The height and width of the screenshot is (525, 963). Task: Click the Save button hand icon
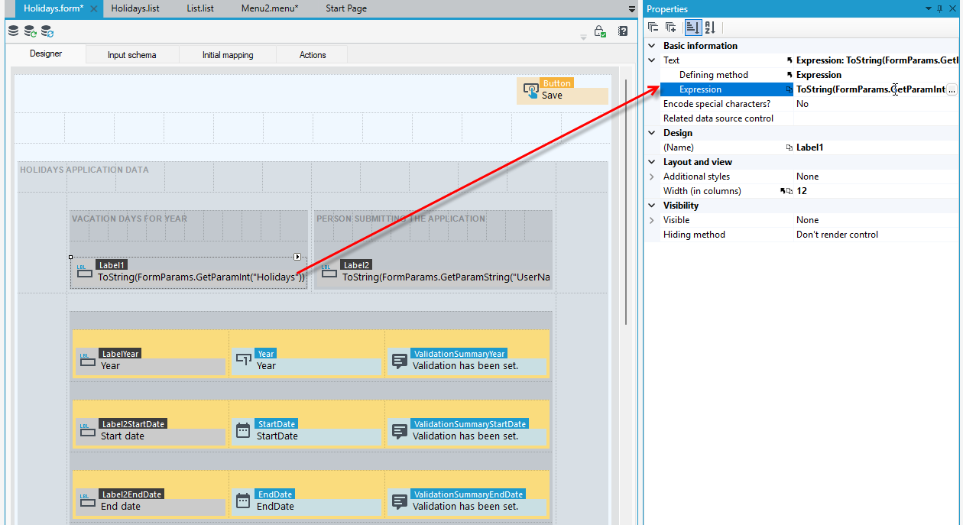530,90
